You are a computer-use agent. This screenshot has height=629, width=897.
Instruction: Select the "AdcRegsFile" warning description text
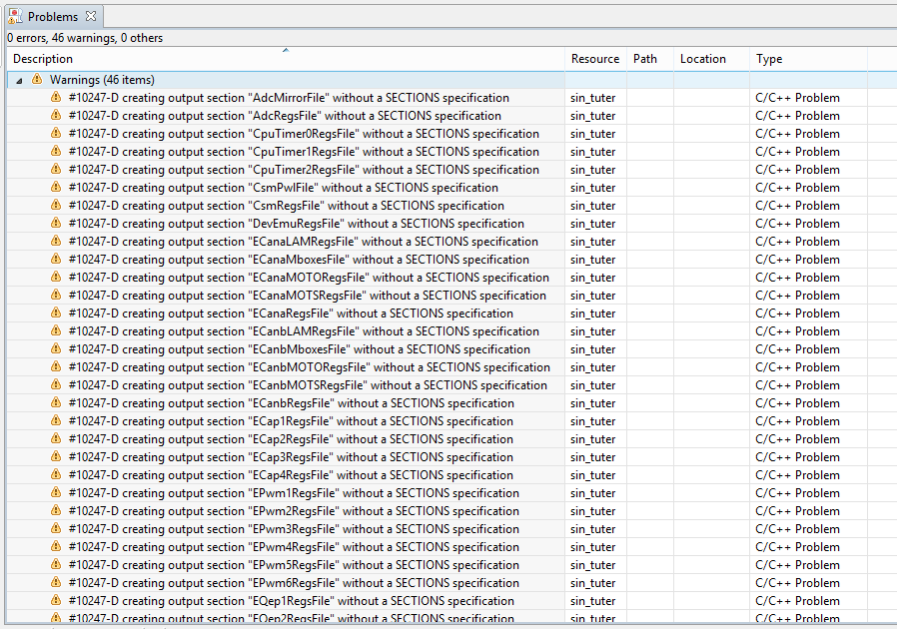[x=285, y=116]
